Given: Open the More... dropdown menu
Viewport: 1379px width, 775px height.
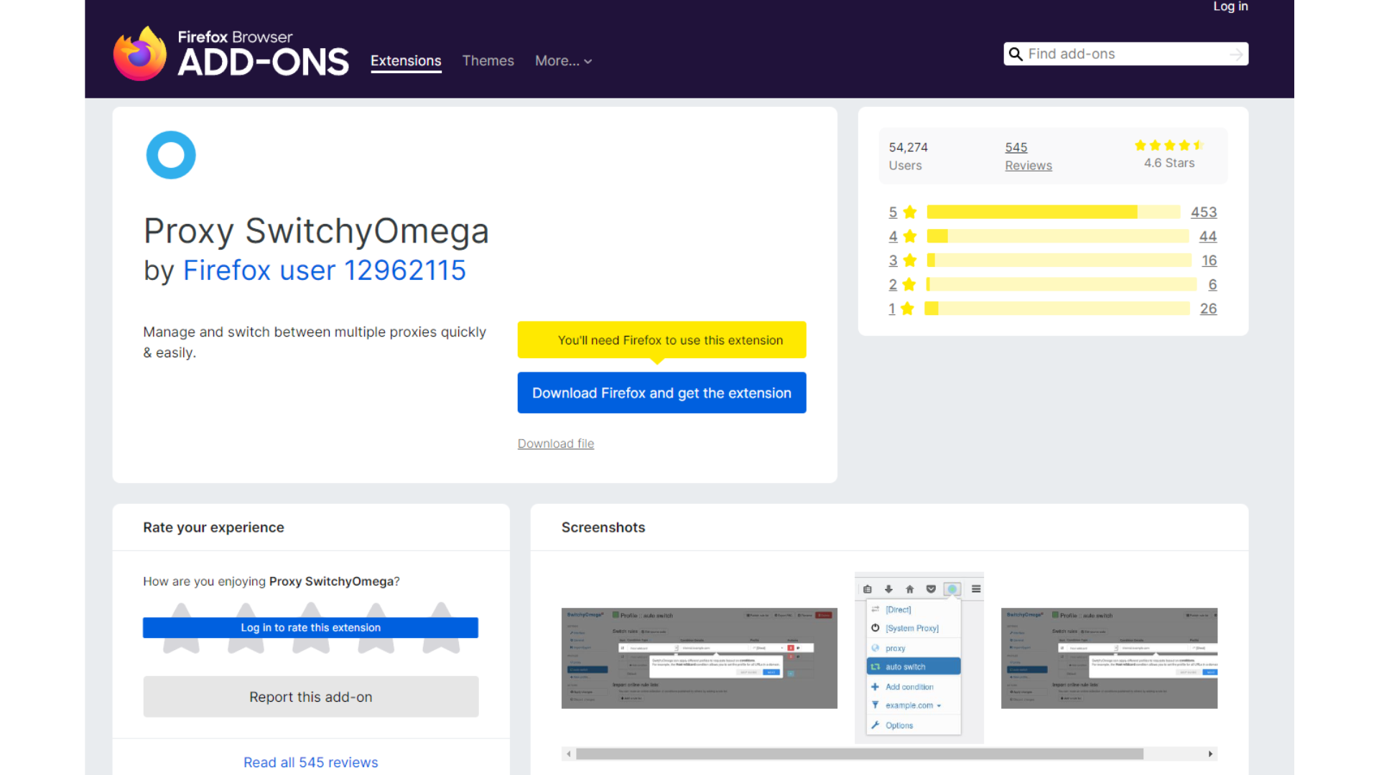Looking at the screenshot, I should 563,61.
